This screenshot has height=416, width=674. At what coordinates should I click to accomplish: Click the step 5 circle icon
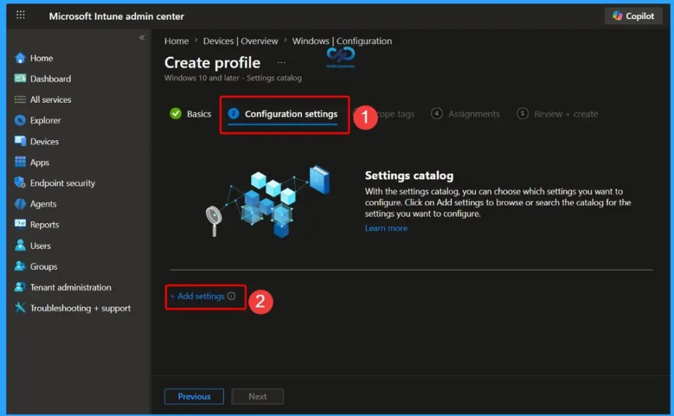[x=522, y=113]
